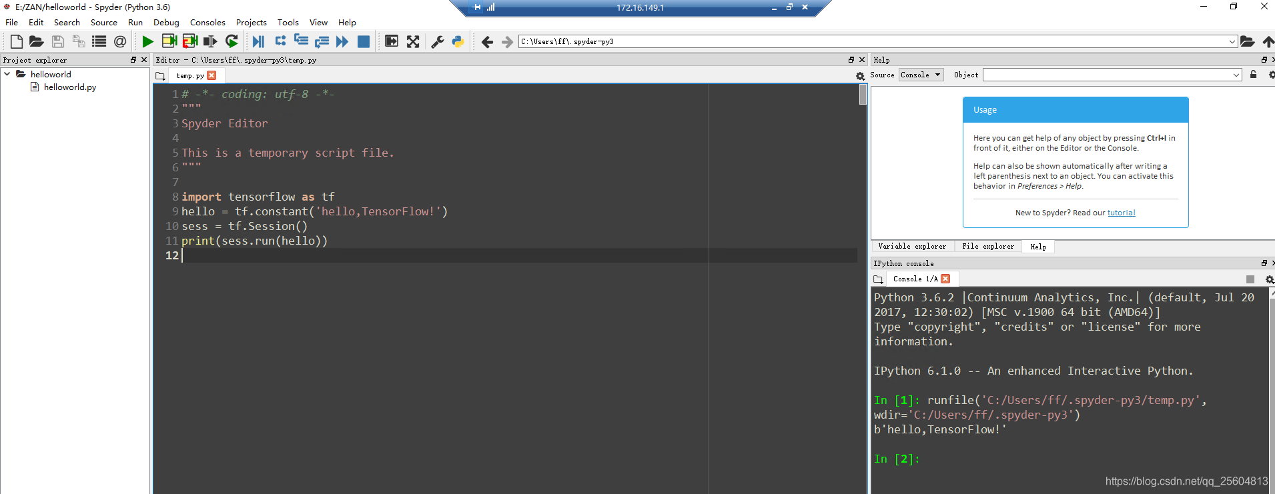Screen dimensions: 1275x494
Task: Open editor options gear menu
Action: (x=860, y=76)
